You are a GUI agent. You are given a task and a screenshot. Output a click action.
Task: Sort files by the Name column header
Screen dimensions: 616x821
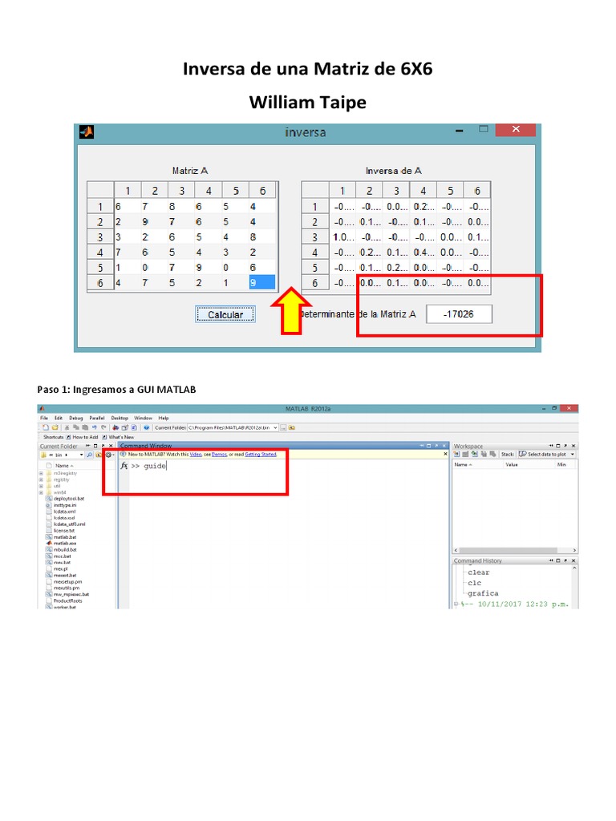tap(64, 466)
